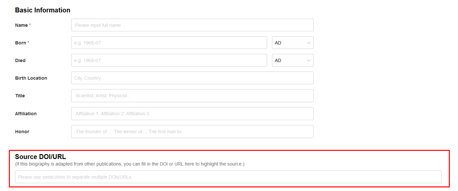The image size is (458, 191).
Task: Focus the Affiliation input field
Action: (192, 114)
